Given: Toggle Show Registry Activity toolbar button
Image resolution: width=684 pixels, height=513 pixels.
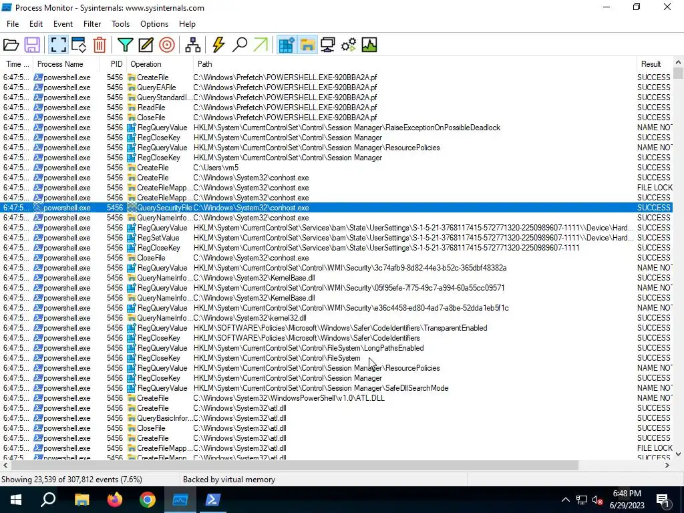Looking at the screenshot, I should coord(286,45).
